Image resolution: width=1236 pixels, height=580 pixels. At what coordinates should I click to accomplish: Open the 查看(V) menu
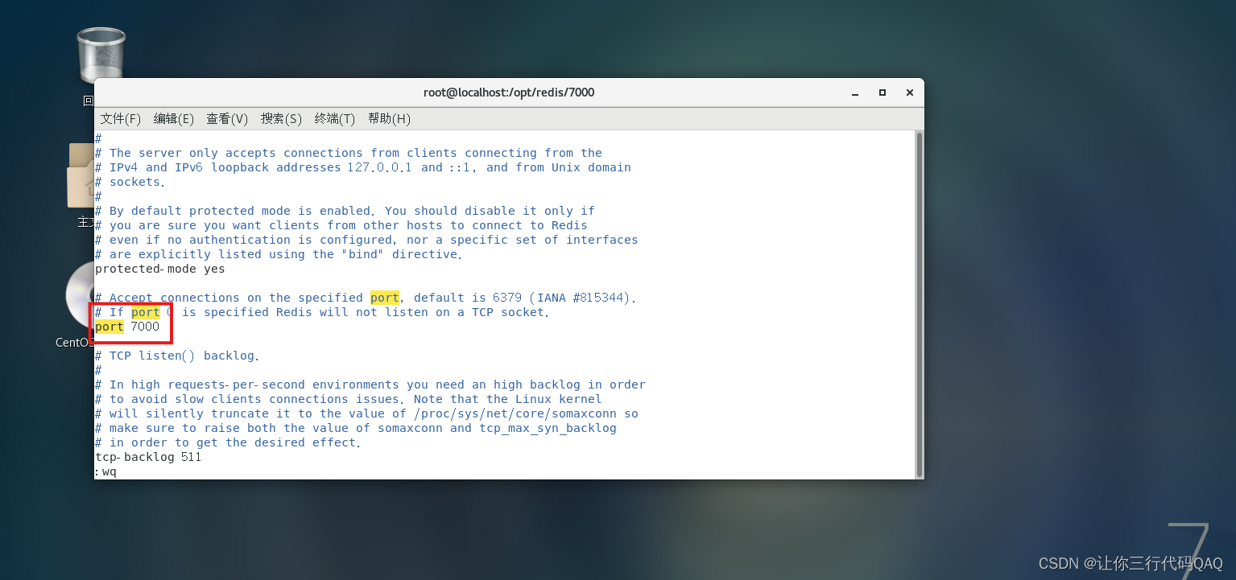point(227,118)
